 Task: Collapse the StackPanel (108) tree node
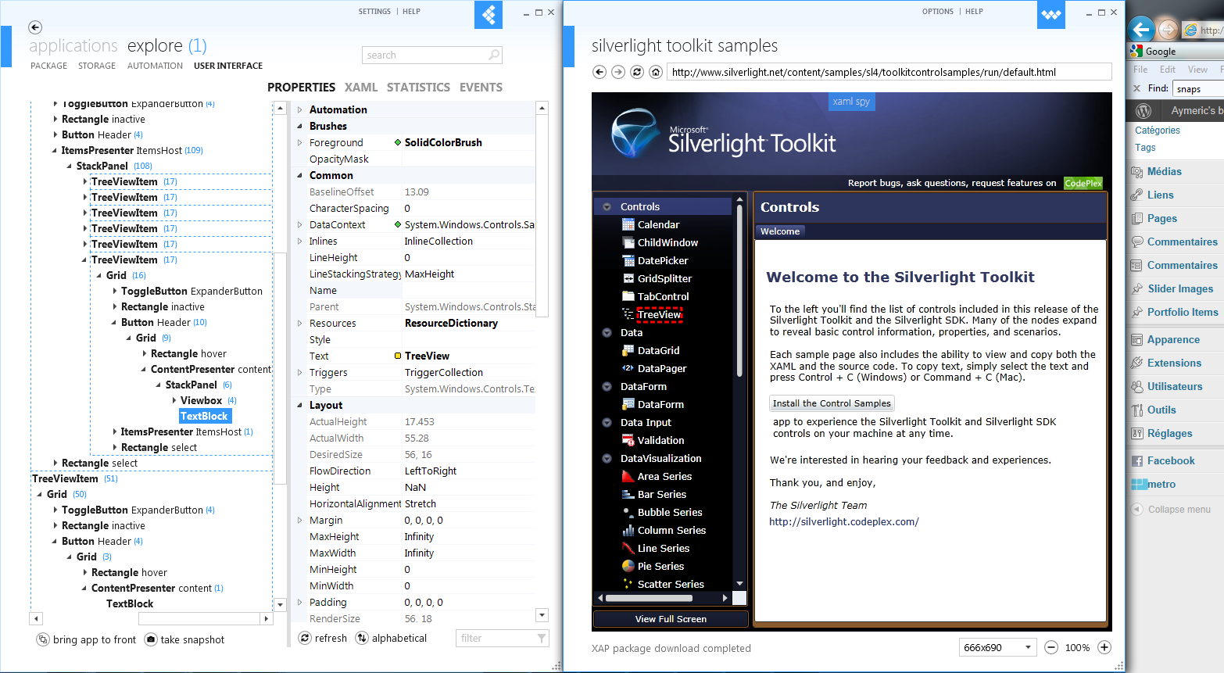pos(70,166)
